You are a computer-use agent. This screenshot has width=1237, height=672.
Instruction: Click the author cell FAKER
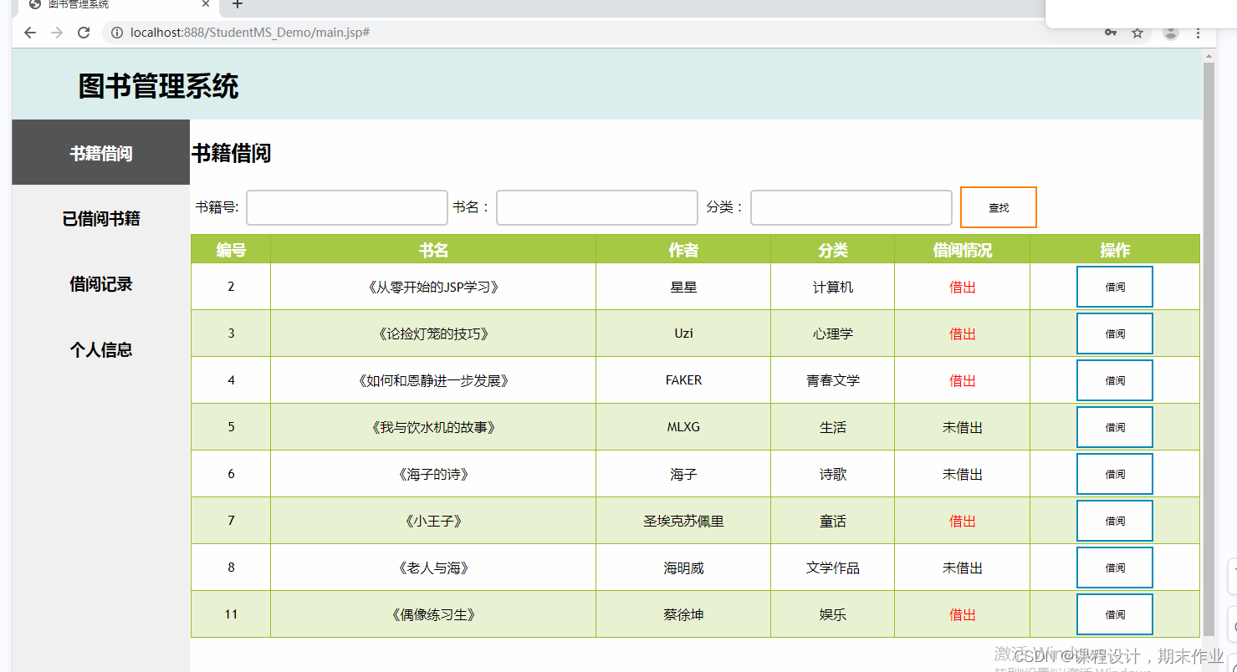click(683, 380)
